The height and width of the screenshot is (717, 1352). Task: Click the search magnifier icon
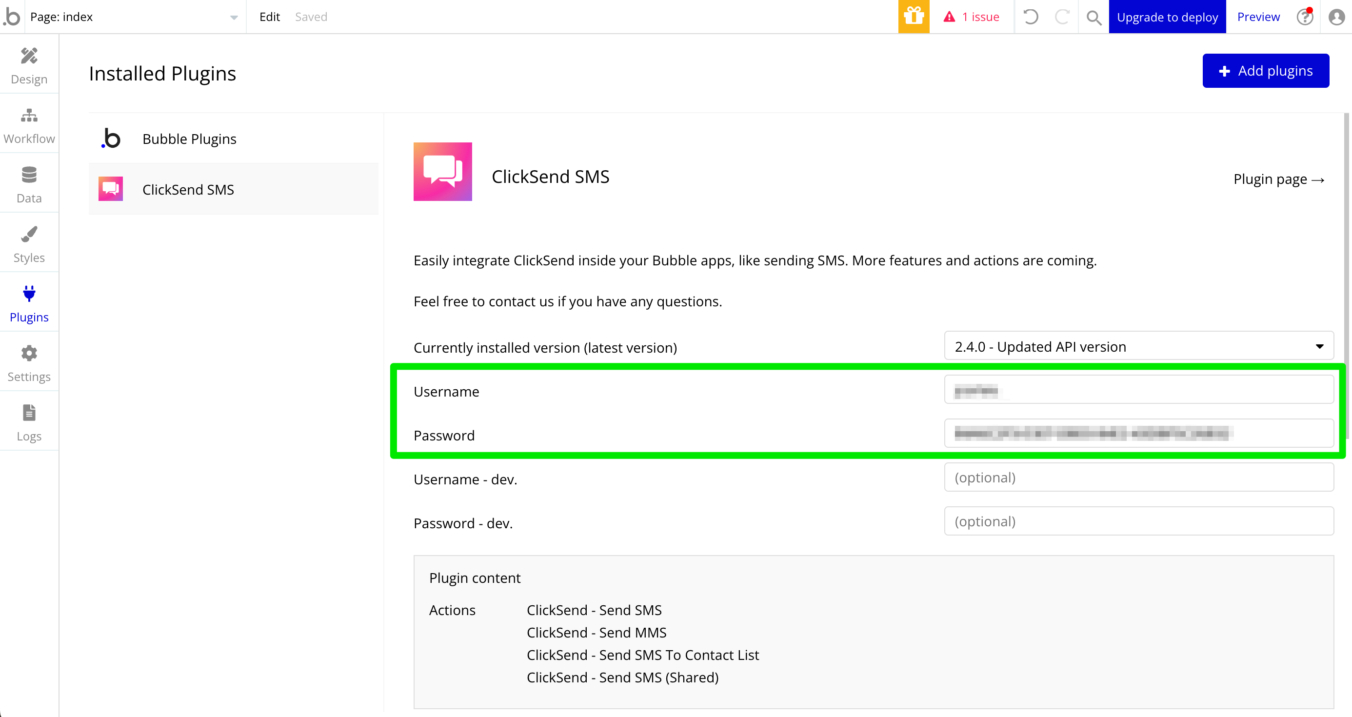(1094, 18)
